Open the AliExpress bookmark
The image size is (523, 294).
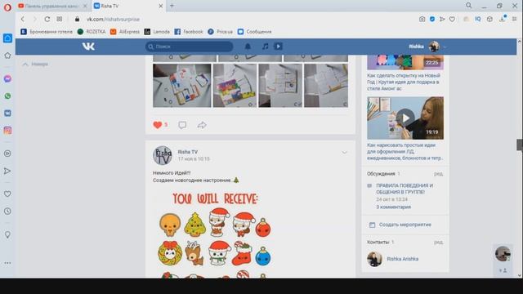125,32
